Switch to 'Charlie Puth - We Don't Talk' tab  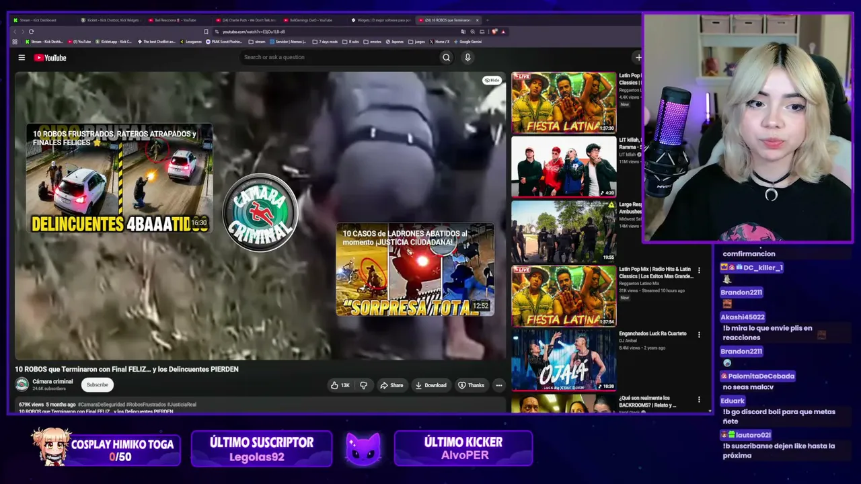246,20
